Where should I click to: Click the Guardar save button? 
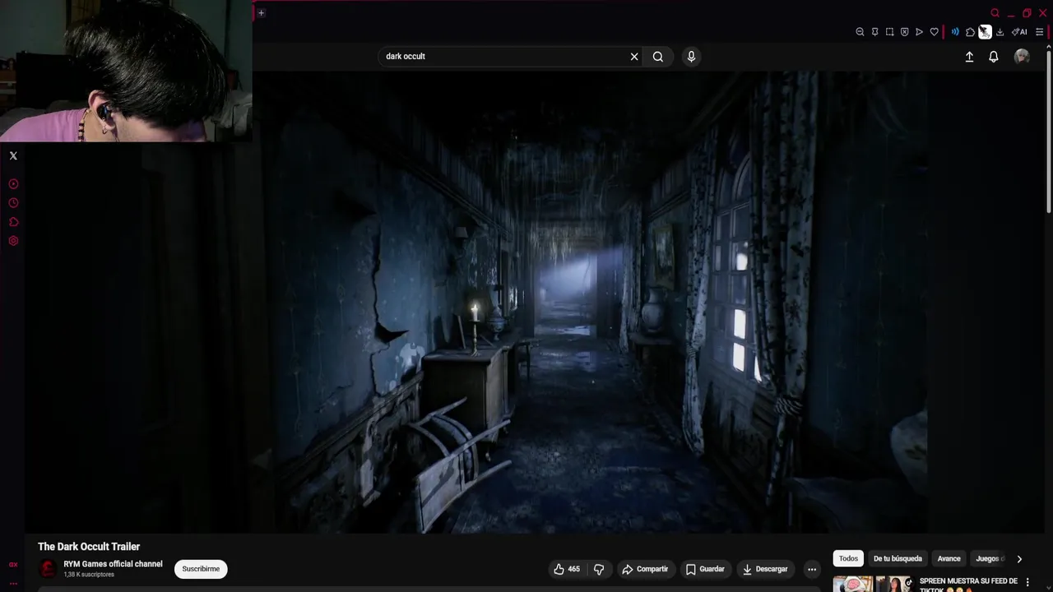point(706,569)
